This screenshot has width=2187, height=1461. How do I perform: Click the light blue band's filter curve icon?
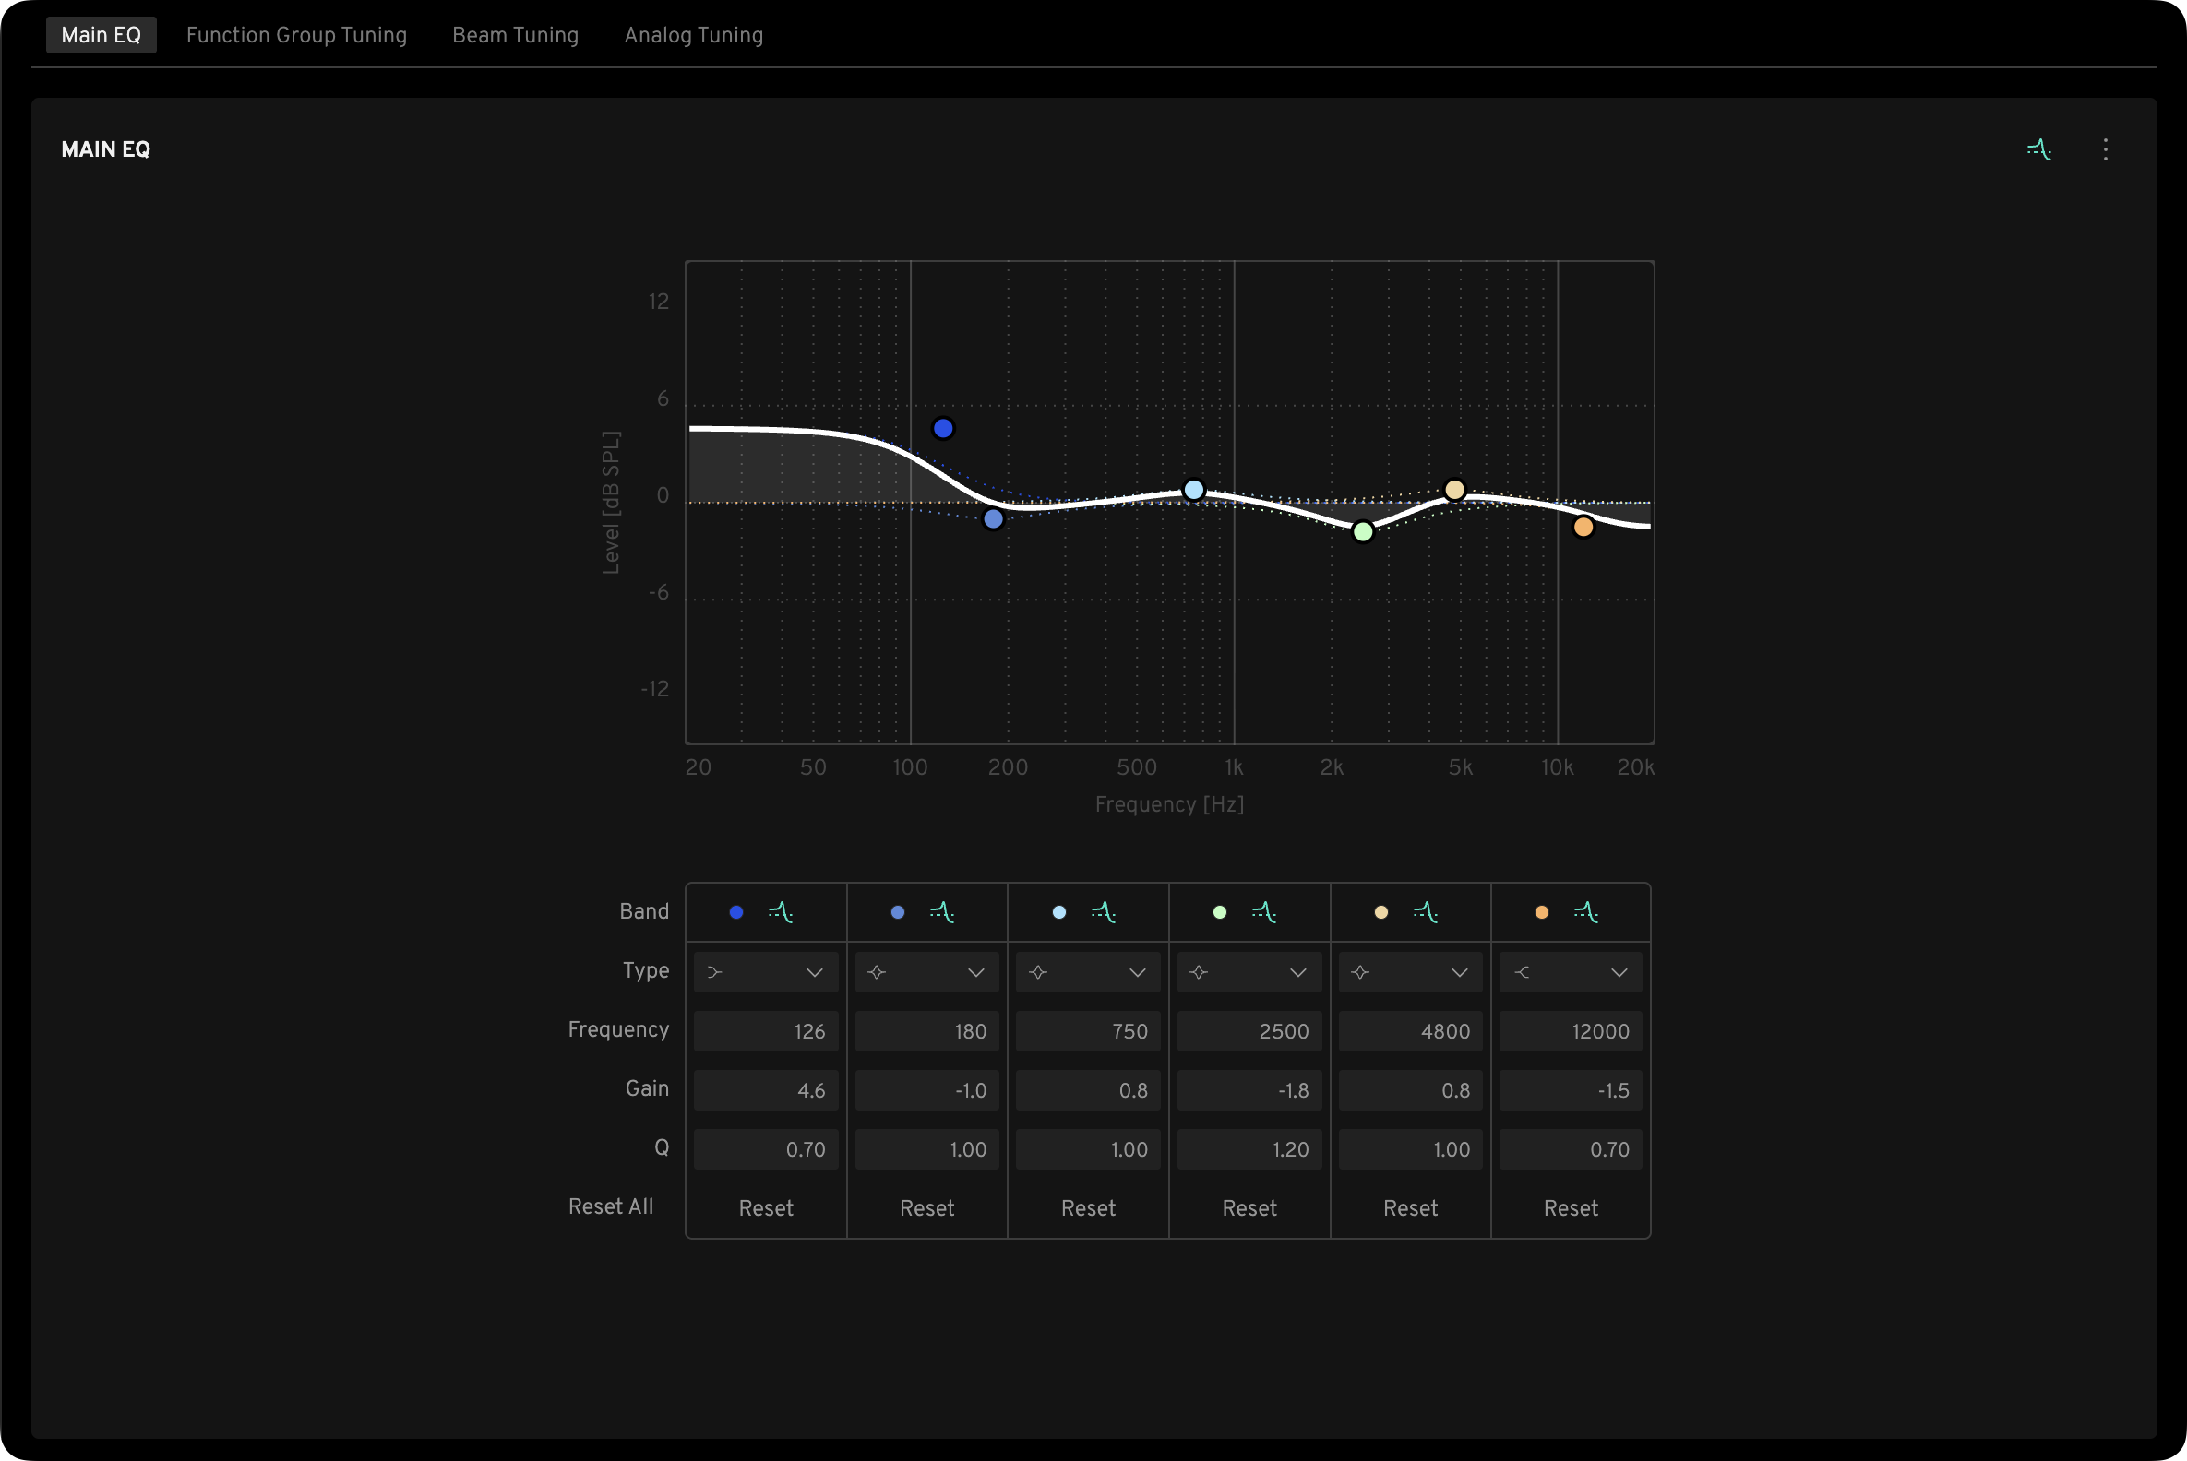[x=1103, y=912]
